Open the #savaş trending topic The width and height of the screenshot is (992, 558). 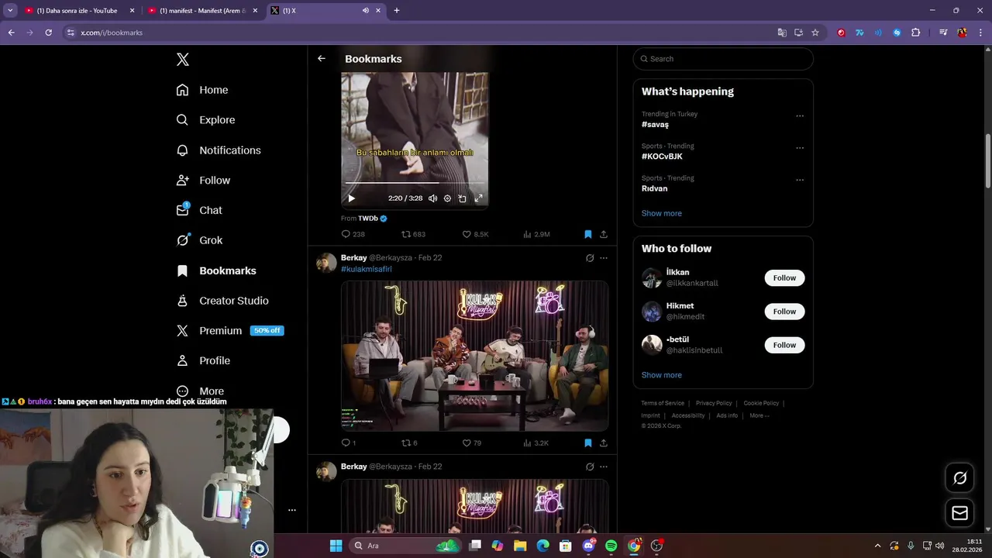[x=655, y=124]
